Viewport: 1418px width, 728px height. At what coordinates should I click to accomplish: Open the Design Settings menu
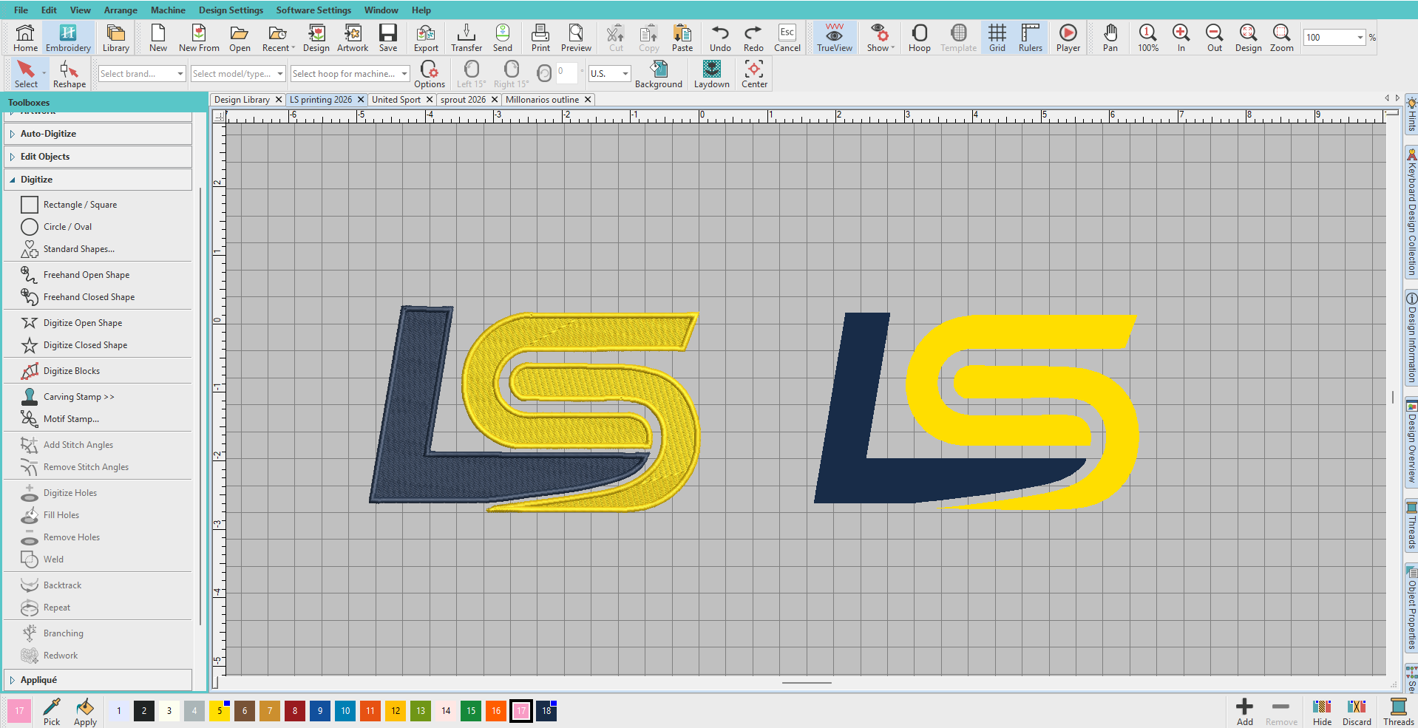click(x=231, y=10)
